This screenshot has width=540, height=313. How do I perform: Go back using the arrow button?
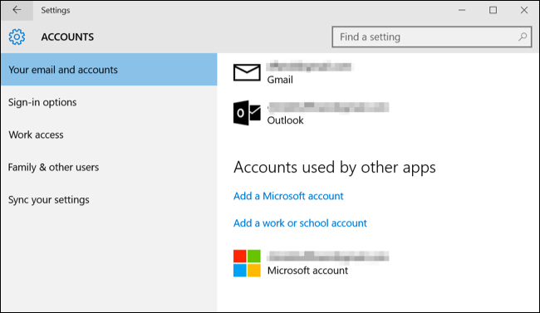tap(17, 10)
